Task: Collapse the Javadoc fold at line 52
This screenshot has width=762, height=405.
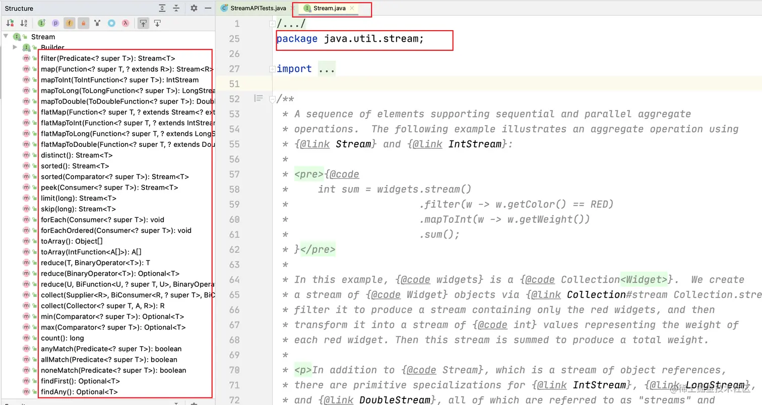Action: [x=272, y=99]
